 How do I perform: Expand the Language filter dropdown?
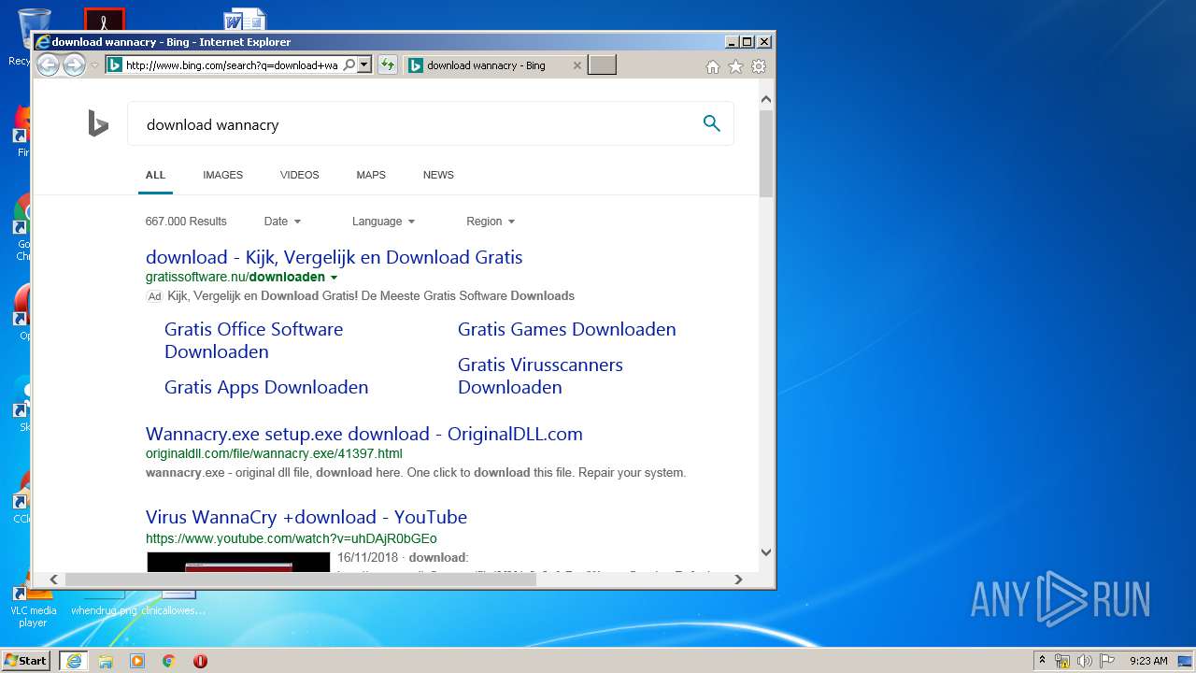(383, 222)
